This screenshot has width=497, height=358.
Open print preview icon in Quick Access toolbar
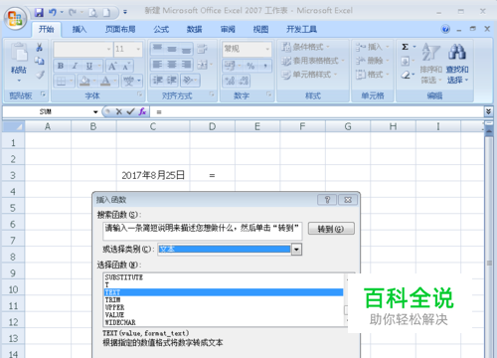point(93,13)
